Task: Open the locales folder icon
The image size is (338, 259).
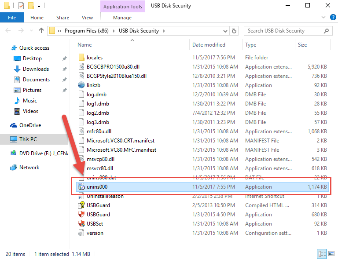Action: click(81, 58)
